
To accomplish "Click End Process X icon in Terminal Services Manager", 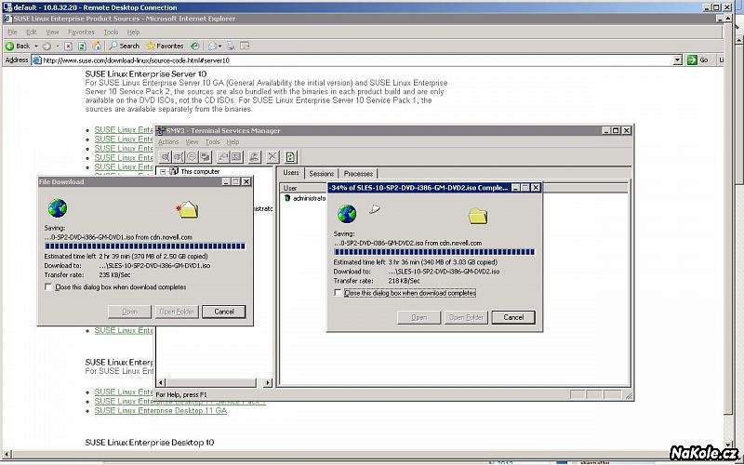I will coord(272,156).
